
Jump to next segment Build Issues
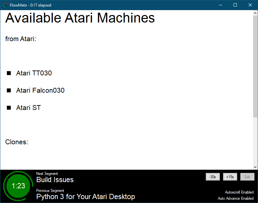tap(55, 180)
